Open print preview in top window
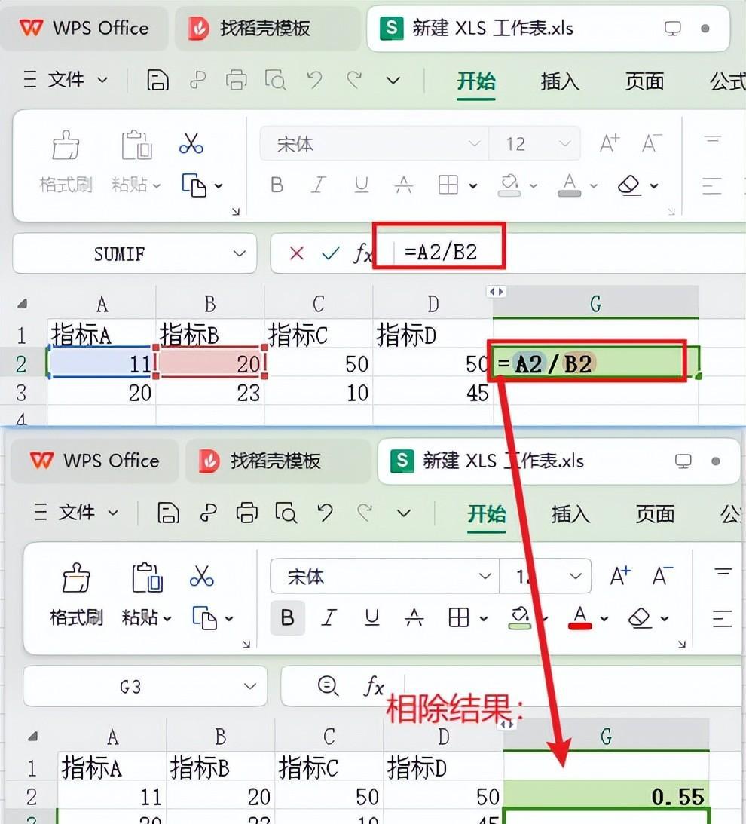This screenshot has width=746, height=824. coord(275,81)
